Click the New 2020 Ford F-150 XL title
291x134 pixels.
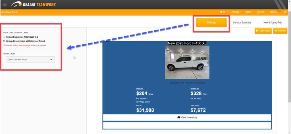pos(187,43)
